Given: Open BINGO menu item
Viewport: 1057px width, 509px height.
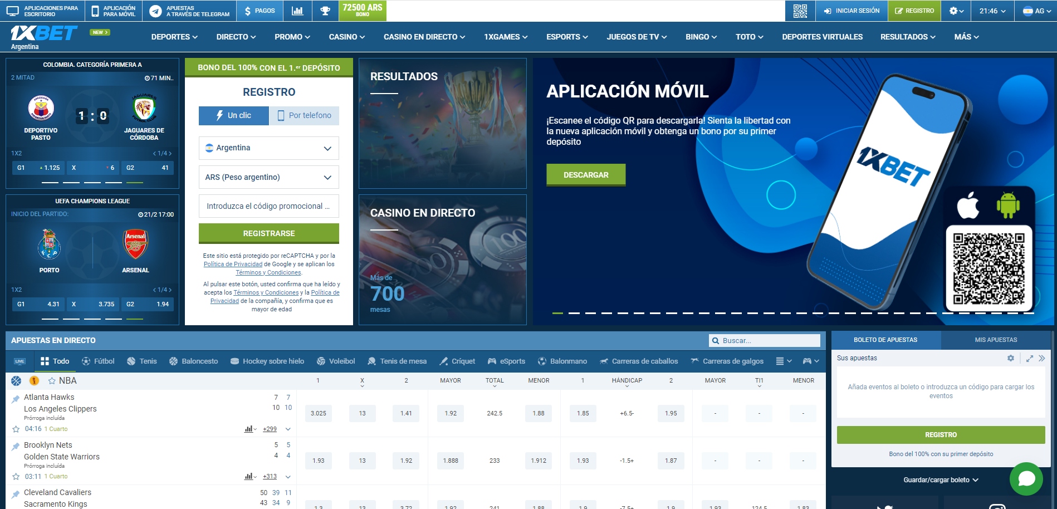Looking at the screenshot, I should (701, 37).
